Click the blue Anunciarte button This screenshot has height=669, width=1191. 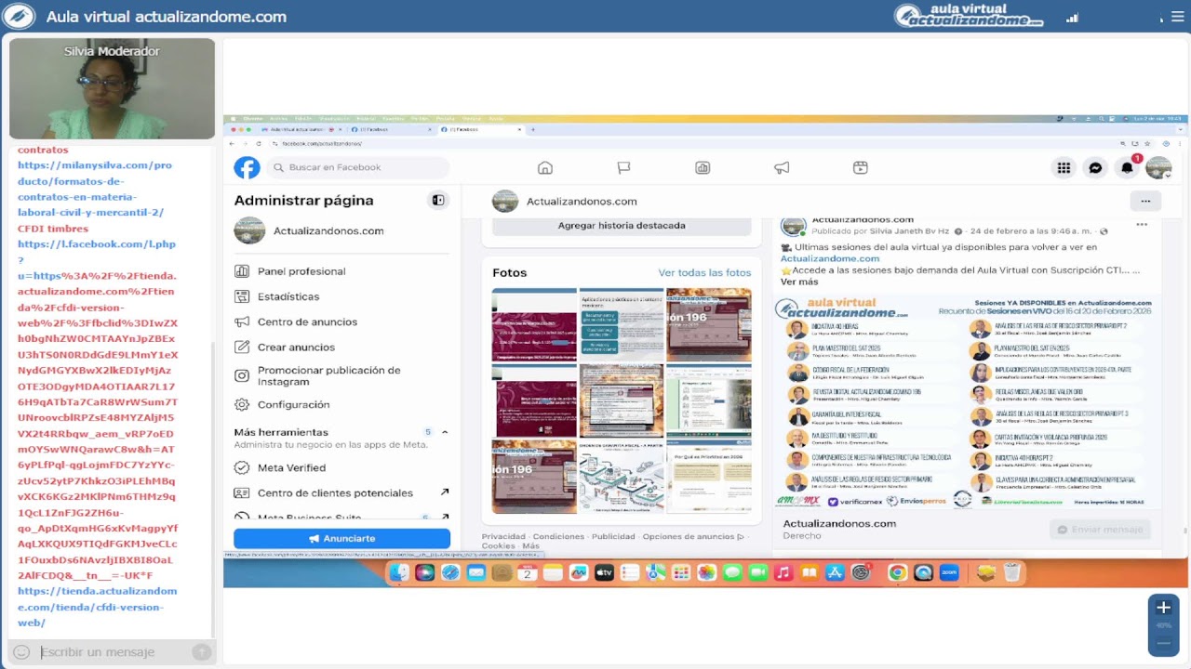(x=341, y=538)
